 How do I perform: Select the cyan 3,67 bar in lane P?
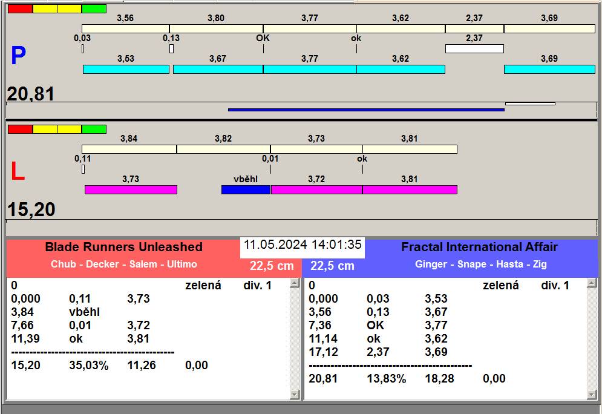coord(218,69)
